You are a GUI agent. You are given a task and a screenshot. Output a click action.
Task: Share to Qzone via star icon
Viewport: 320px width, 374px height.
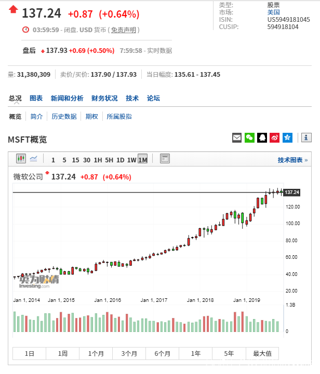[287, 138]
